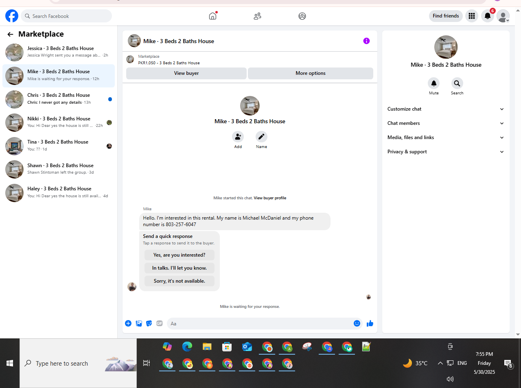Open Chris's 3 Beds 2 Baths House chat
Viewport: 521px width, 388px height.
pyautogui.click(x=59, y=99)
